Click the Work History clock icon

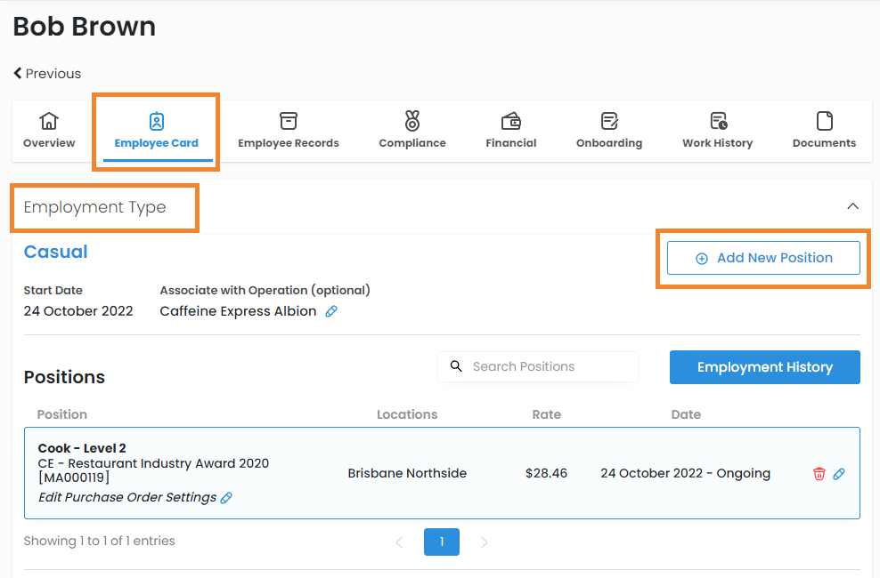[718, 121]
